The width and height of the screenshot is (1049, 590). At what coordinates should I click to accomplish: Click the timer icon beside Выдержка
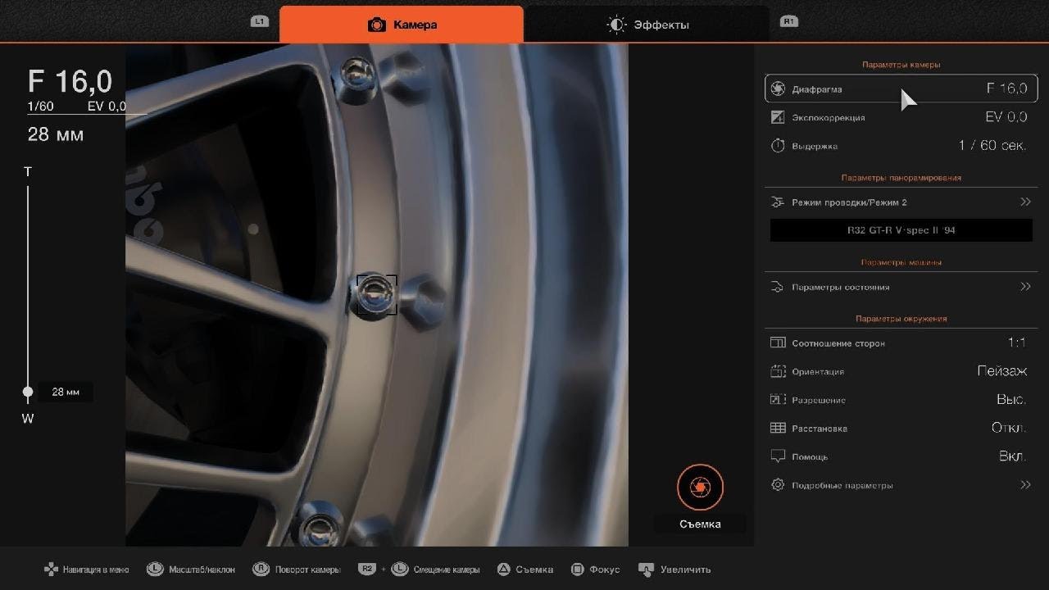point(779,146)
